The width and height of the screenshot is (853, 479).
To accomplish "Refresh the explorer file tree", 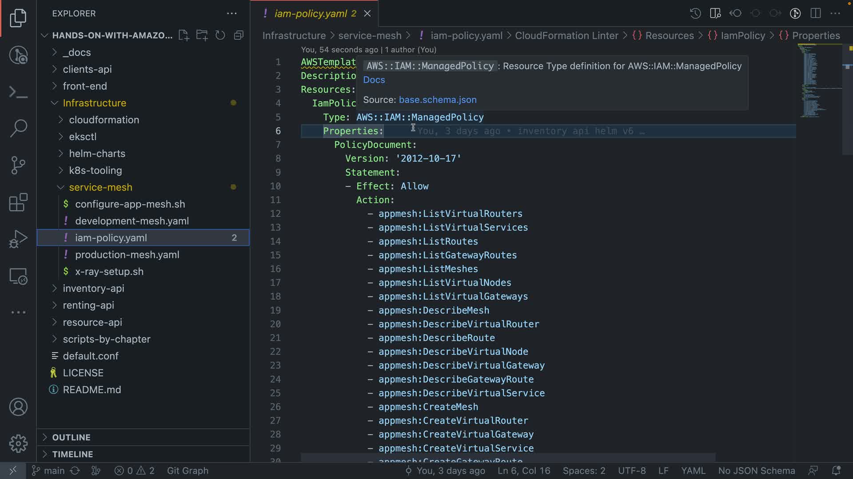I will pos(220,35).
